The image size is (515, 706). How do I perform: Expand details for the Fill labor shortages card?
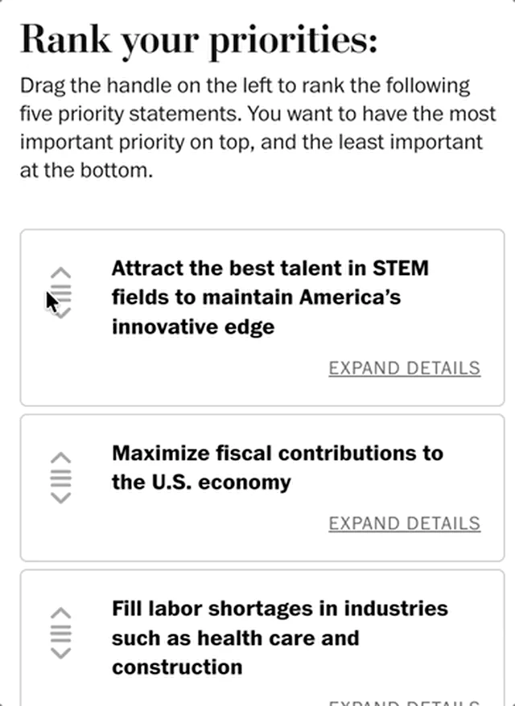pyautogui.click(x=404, y=701)
